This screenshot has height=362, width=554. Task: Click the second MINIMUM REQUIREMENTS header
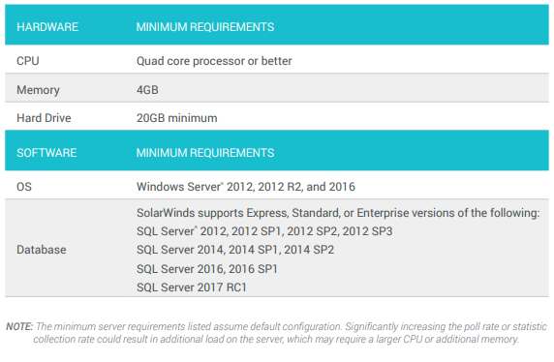point(205,153)
